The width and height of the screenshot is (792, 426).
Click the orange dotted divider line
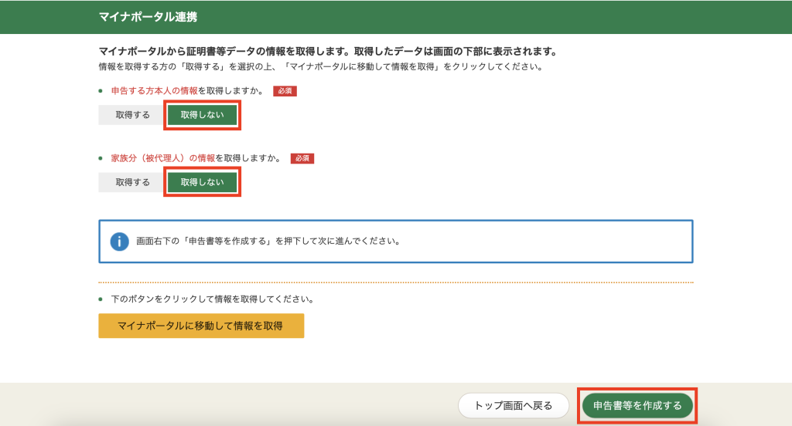coord(396,282)
